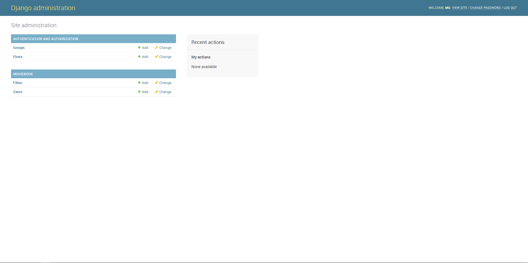Viewport: 528px width, 263px height.
Task: Click the green plus icon for Zanrs
Action: [x=139, y=92]
